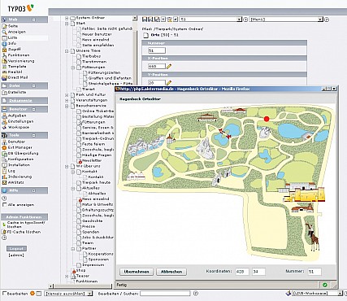Image resolution: width=347 pixels, height=301 pixels.
Task: Open the Workspace module icon
Action: [4, 127]
